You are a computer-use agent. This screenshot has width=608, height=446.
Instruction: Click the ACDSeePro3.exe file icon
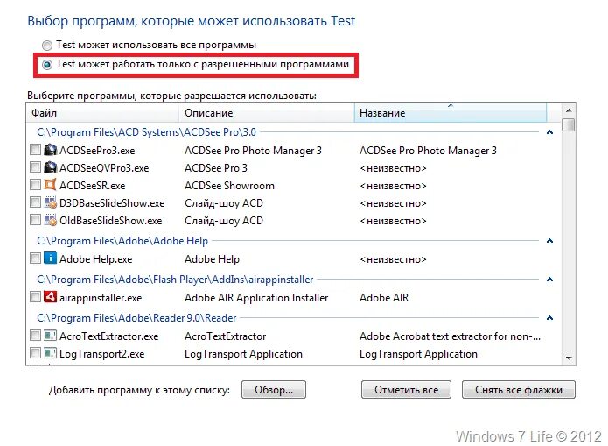[x=51, y=150]
